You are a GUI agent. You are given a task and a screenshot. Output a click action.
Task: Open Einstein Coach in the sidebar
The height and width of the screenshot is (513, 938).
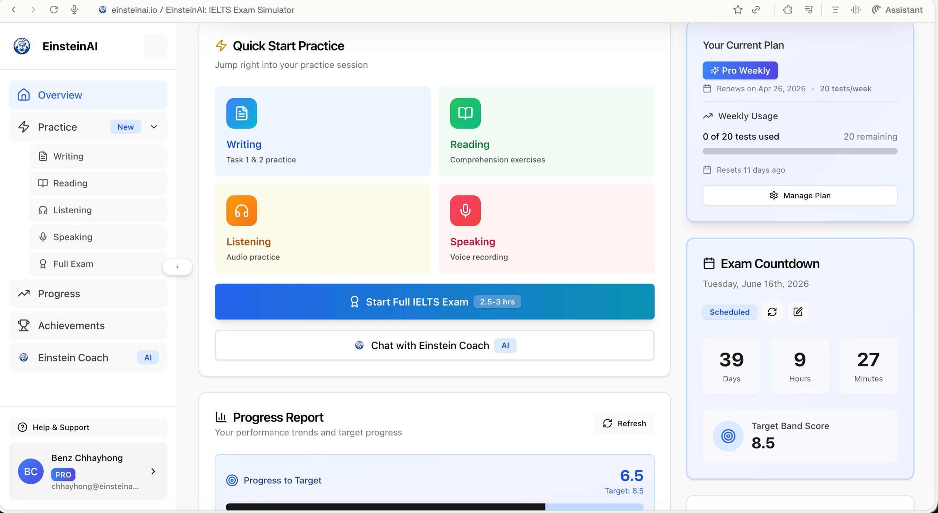(88, 357)
